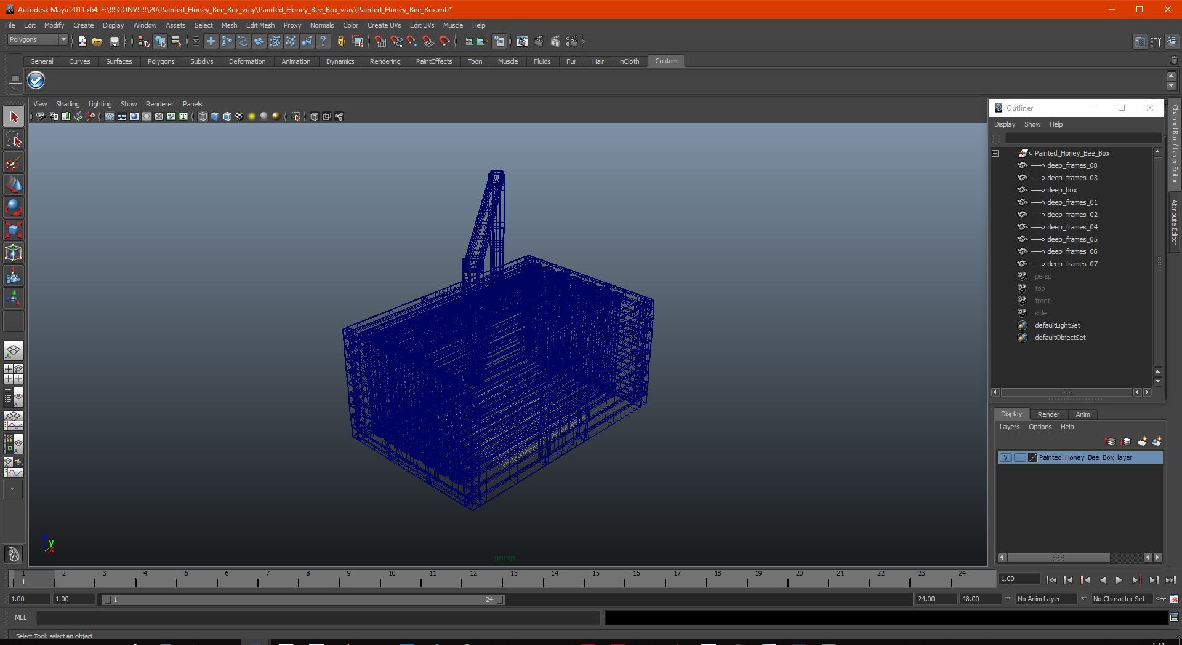This screenshot has height=645, width=1182.
Task: Toggle Smooth Shade All blue cube icon
Action: click(x=215, y=116)
